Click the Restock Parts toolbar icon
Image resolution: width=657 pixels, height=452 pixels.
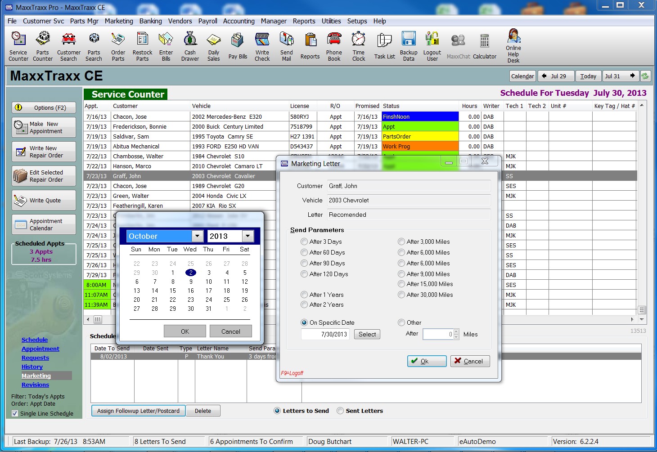click(x=142, y=46)
